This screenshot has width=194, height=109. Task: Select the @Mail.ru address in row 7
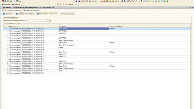point(112,43)
